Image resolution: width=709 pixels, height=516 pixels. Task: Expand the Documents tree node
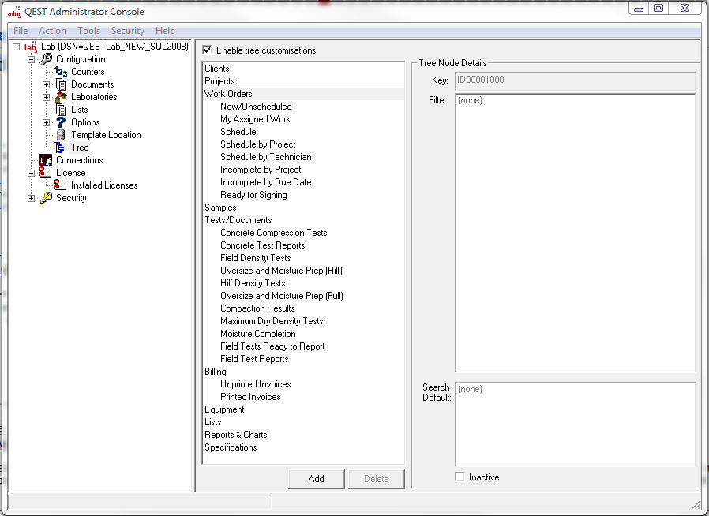[47, 84]
